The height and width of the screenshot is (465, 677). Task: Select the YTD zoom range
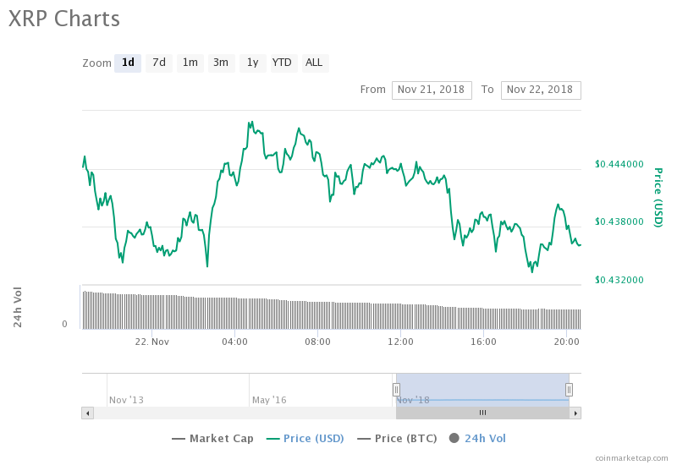point(283,63)
